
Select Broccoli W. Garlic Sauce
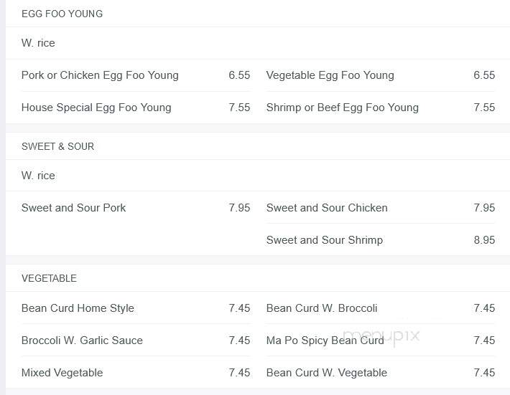82,340
